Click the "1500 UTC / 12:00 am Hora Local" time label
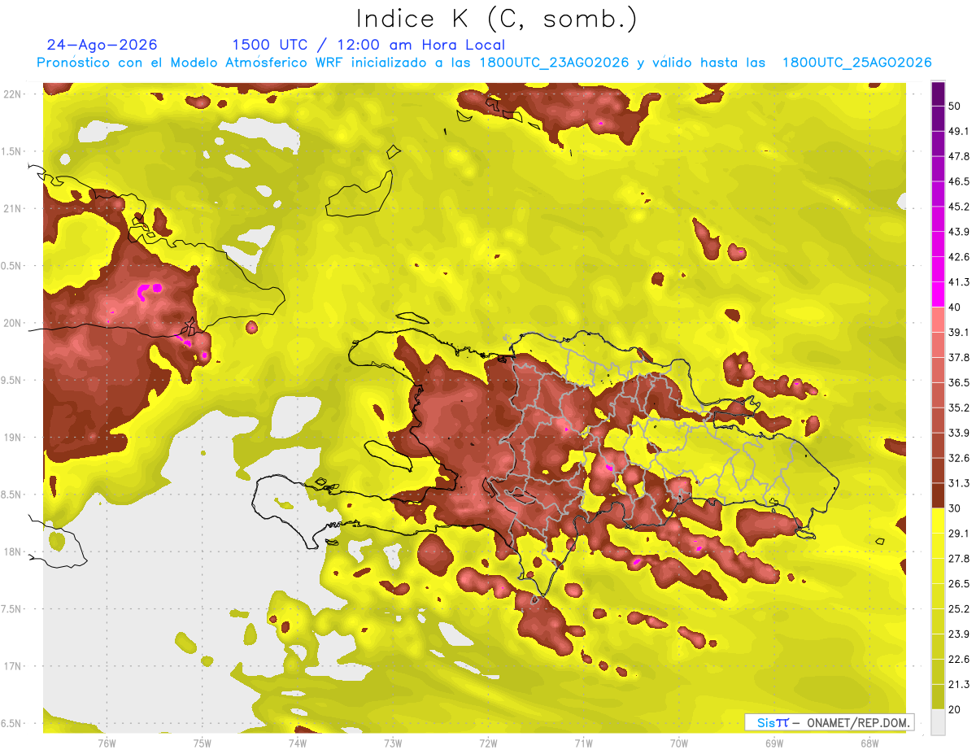The height and width of the screenshot is (754, 976). 368,45
